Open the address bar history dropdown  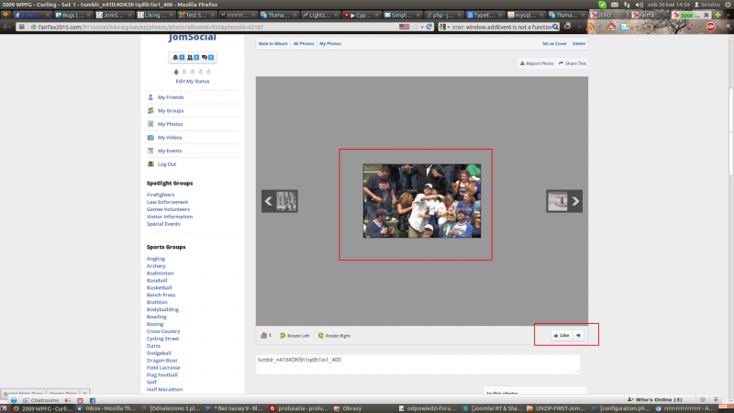pyautogui.click(x=422, y=28)
